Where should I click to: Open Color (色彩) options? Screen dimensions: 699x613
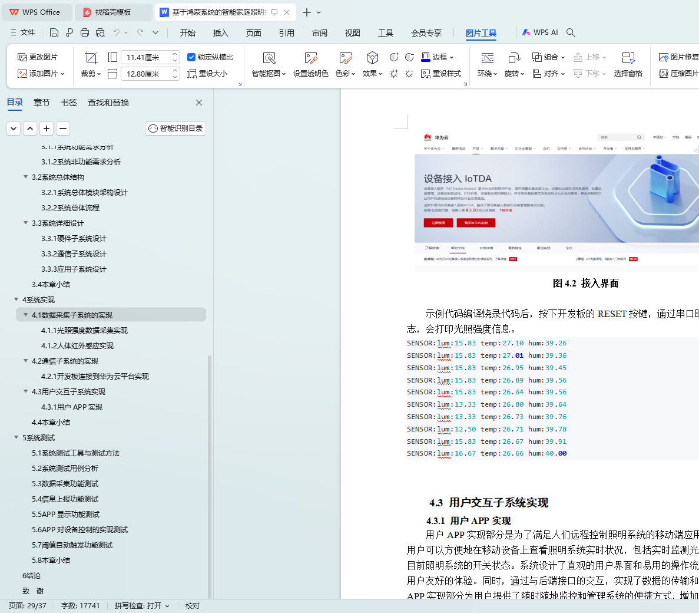[x=346, y=65]
